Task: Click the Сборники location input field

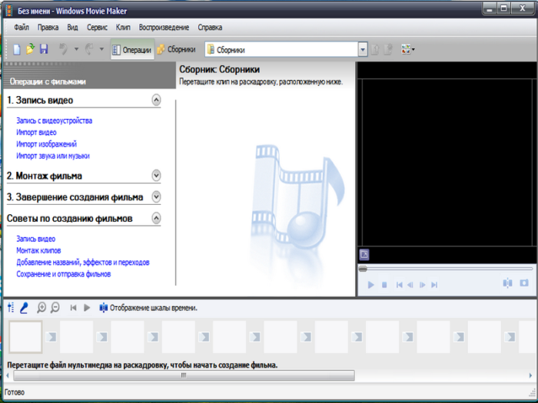Action: coord(282,50)
